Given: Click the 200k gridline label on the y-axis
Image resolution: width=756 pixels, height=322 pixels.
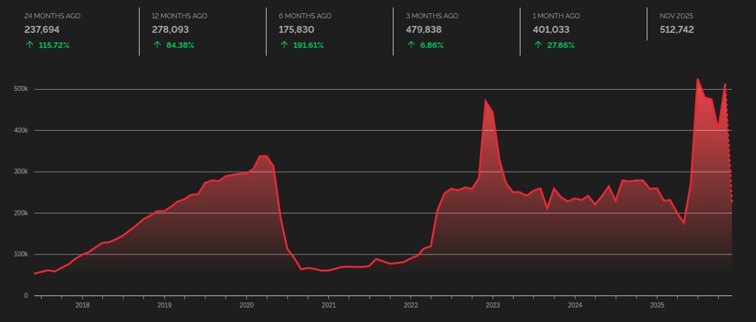Looking at the screenshot, I should click(x=21, y=213).
